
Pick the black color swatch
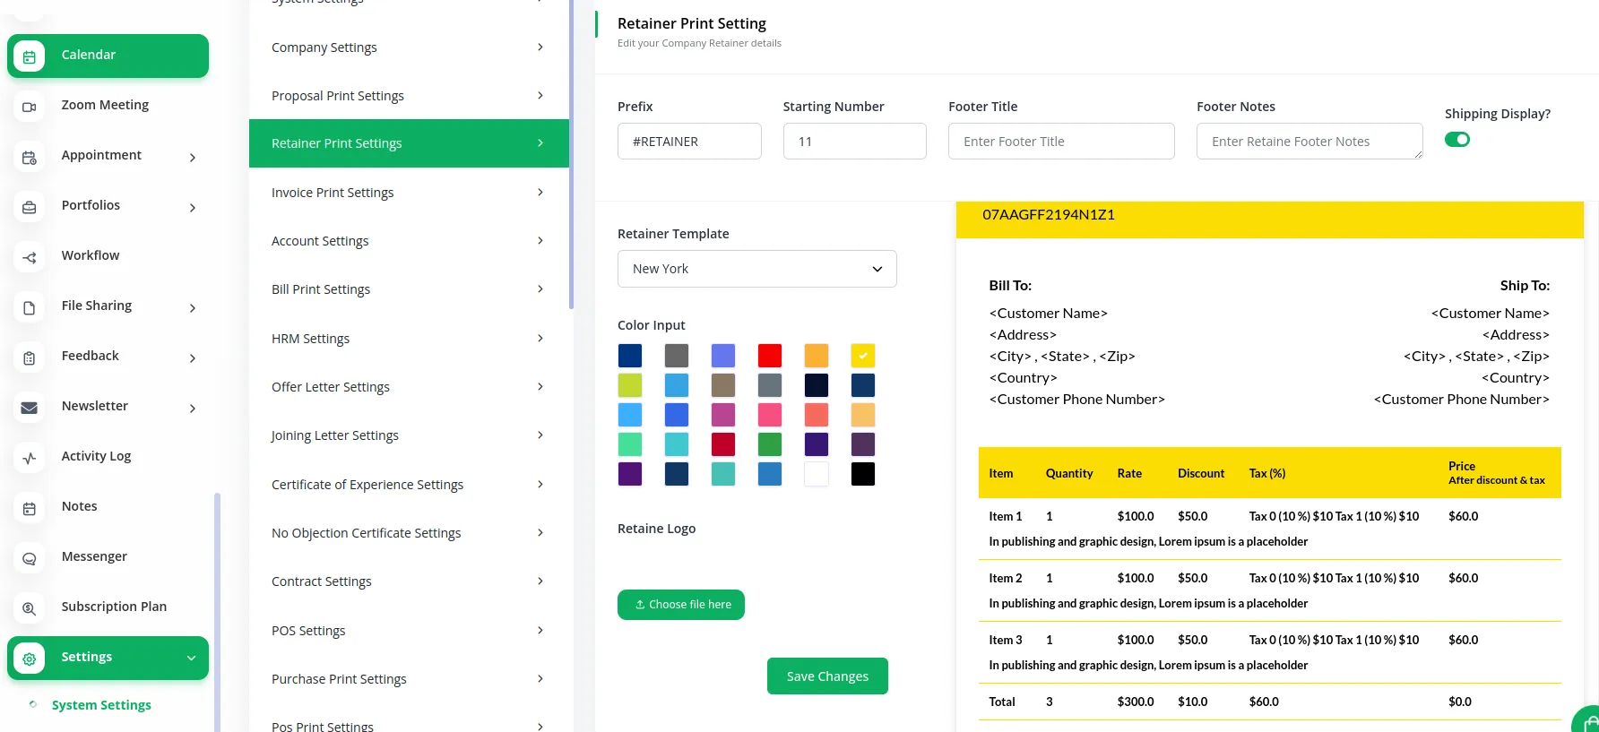click(x=862, y=474)
